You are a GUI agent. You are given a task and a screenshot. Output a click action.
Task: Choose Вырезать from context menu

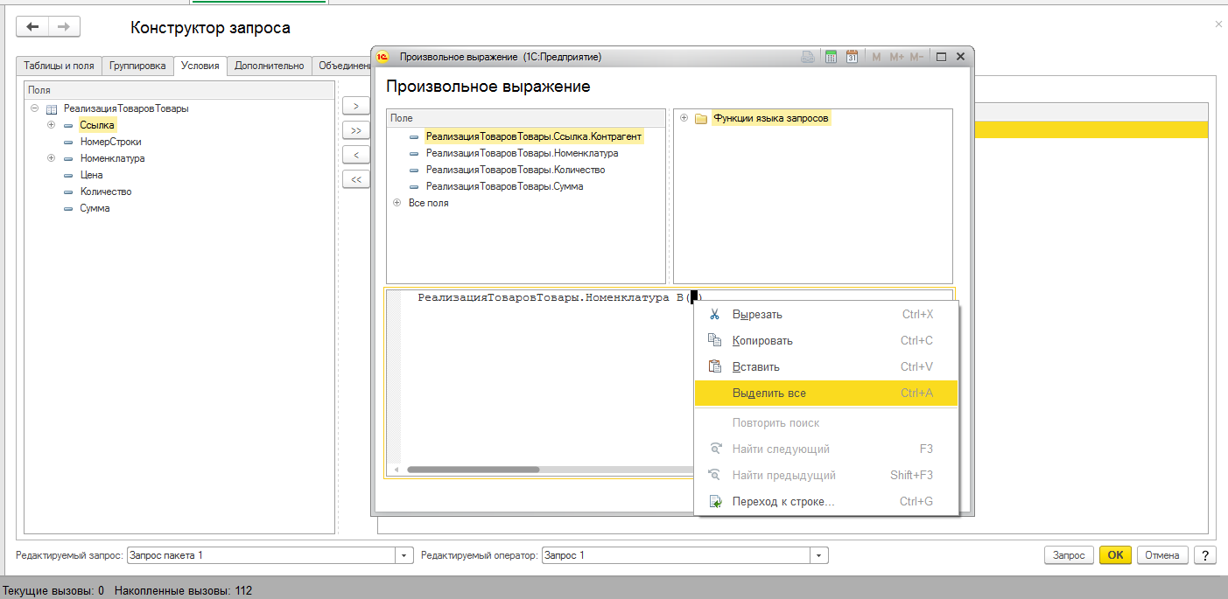click(826, 315)
